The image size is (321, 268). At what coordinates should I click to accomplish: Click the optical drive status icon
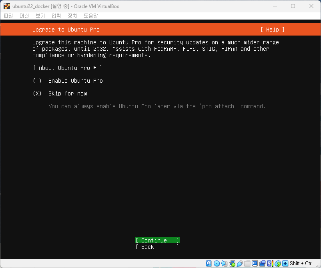217,263
